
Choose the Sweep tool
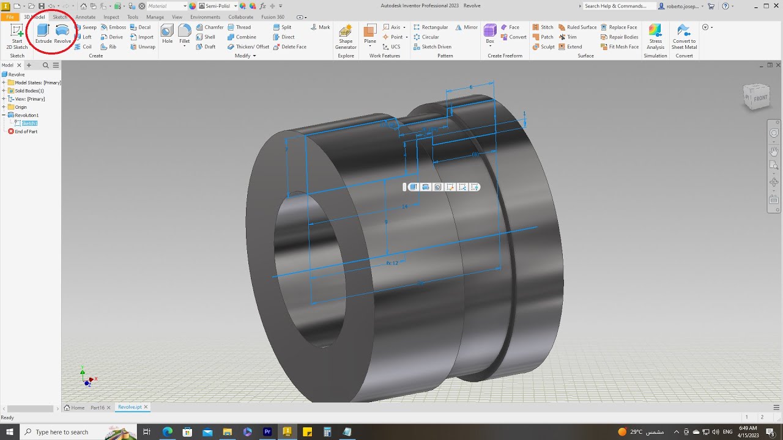click(85, 28)
